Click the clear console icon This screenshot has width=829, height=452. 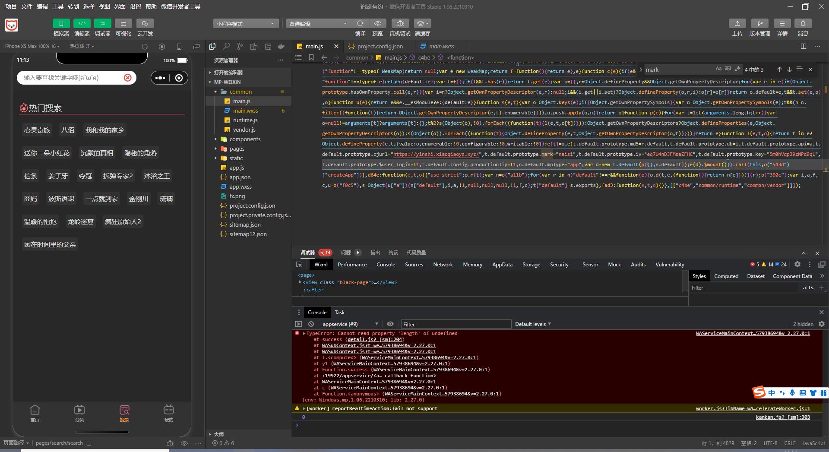tap(311, 324)
